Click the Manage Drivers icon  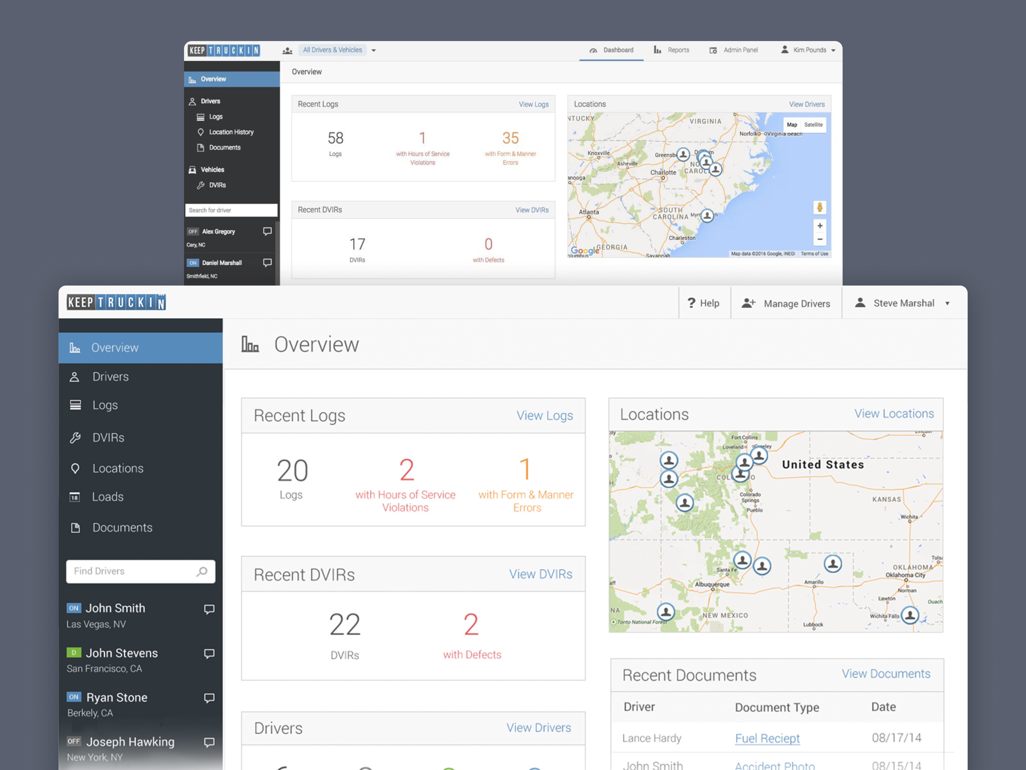(x=749, y=303)
